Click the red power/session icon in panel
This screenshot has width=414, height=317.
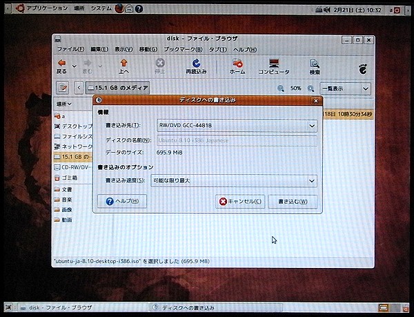point(397,10)
